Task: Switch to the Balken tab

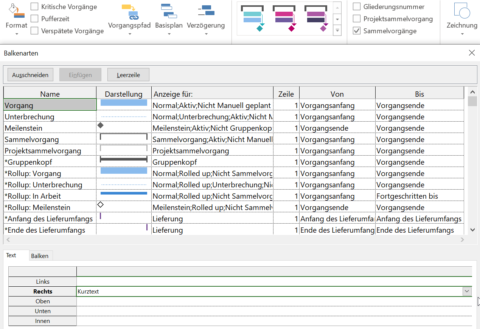Action: [x=40, y=256]
